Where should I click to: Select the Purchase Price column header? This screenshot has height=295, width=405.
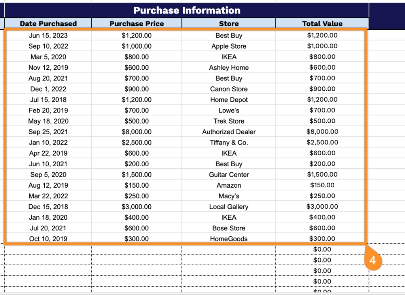click(x=136, y=24)
